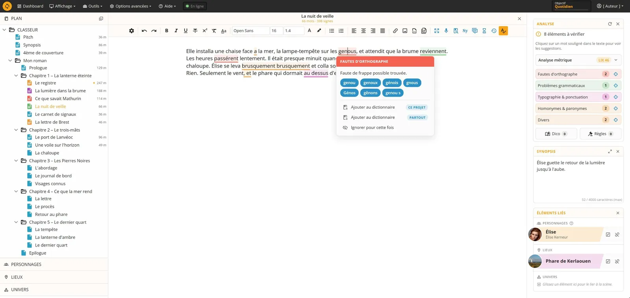The image size is (630, 298).
Task: Toggle underline formatting
Action: (185, 31)
